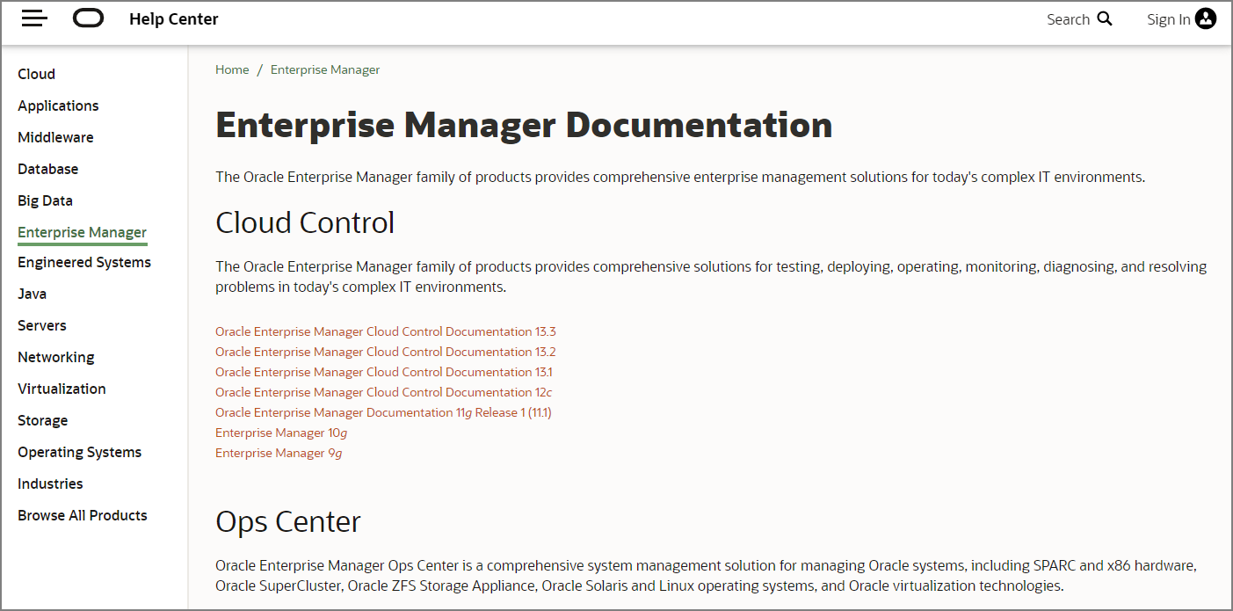Click the Oracle logo icon

[88, 18]
